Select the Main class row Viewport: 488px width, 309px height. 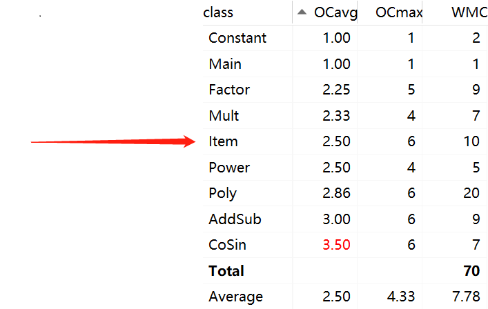coord(345,64)
